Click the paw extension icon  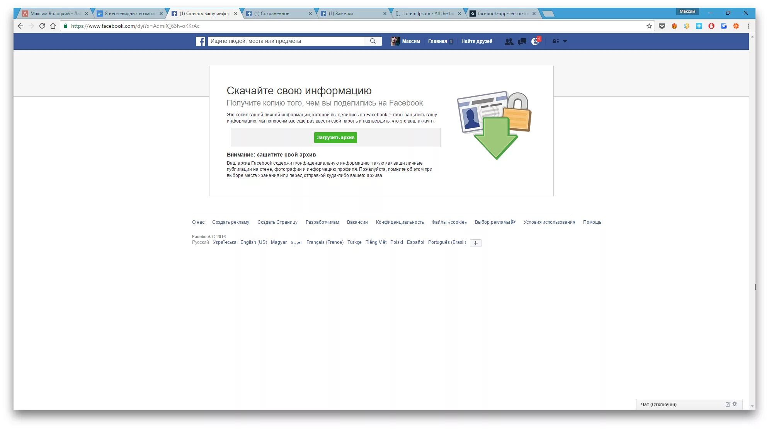click(x=687, y=26)
